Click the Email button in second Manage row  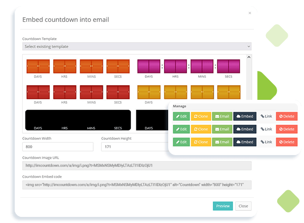221,129
